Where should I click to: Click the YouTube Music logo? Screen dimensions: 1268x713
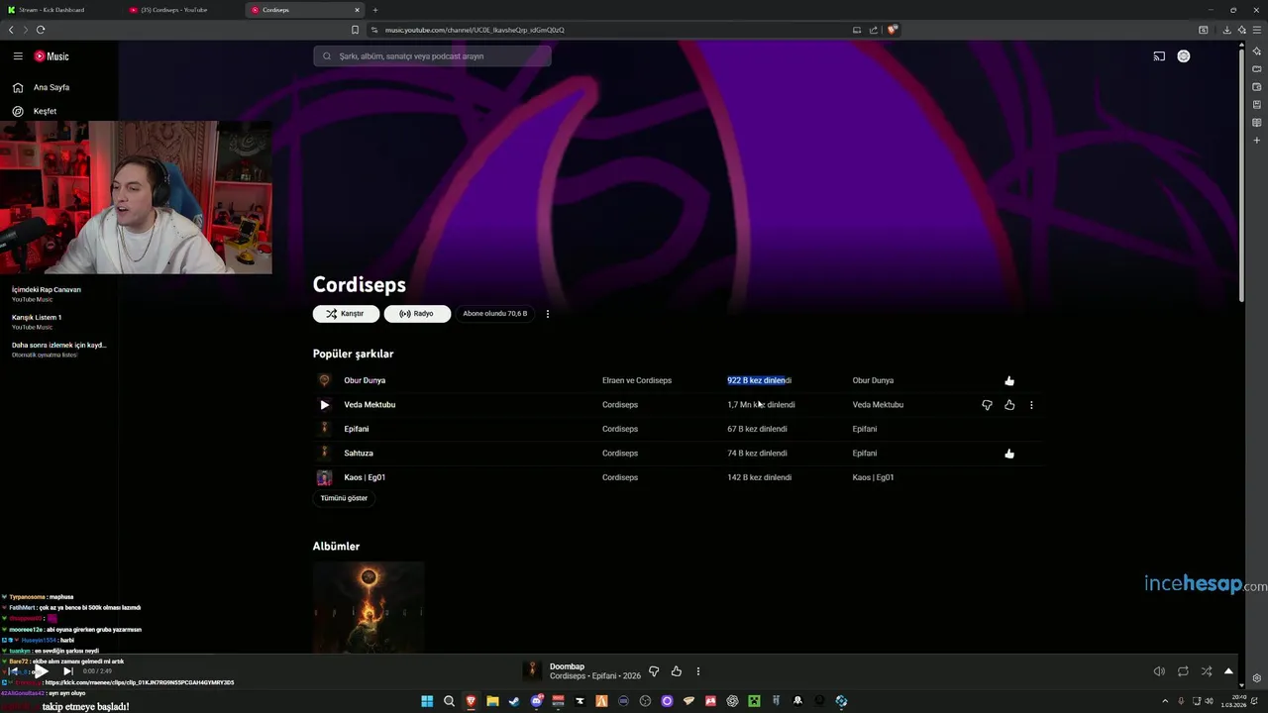pyautogui.click(x=52, y=56)
